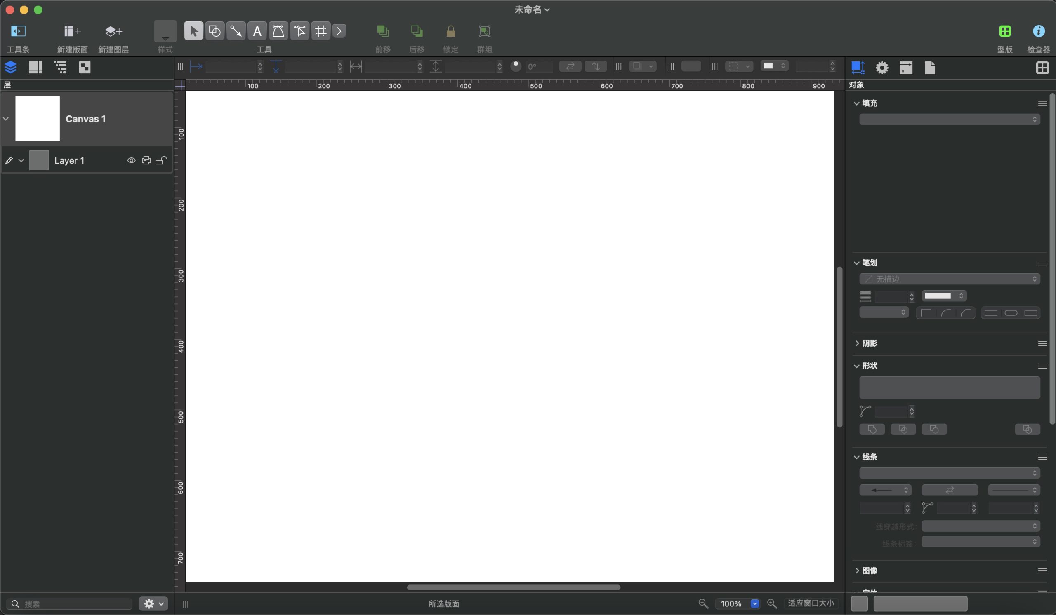Toggle the sidebar toolbar button
Screen dimensions: 1056x615
coord(18,31)
